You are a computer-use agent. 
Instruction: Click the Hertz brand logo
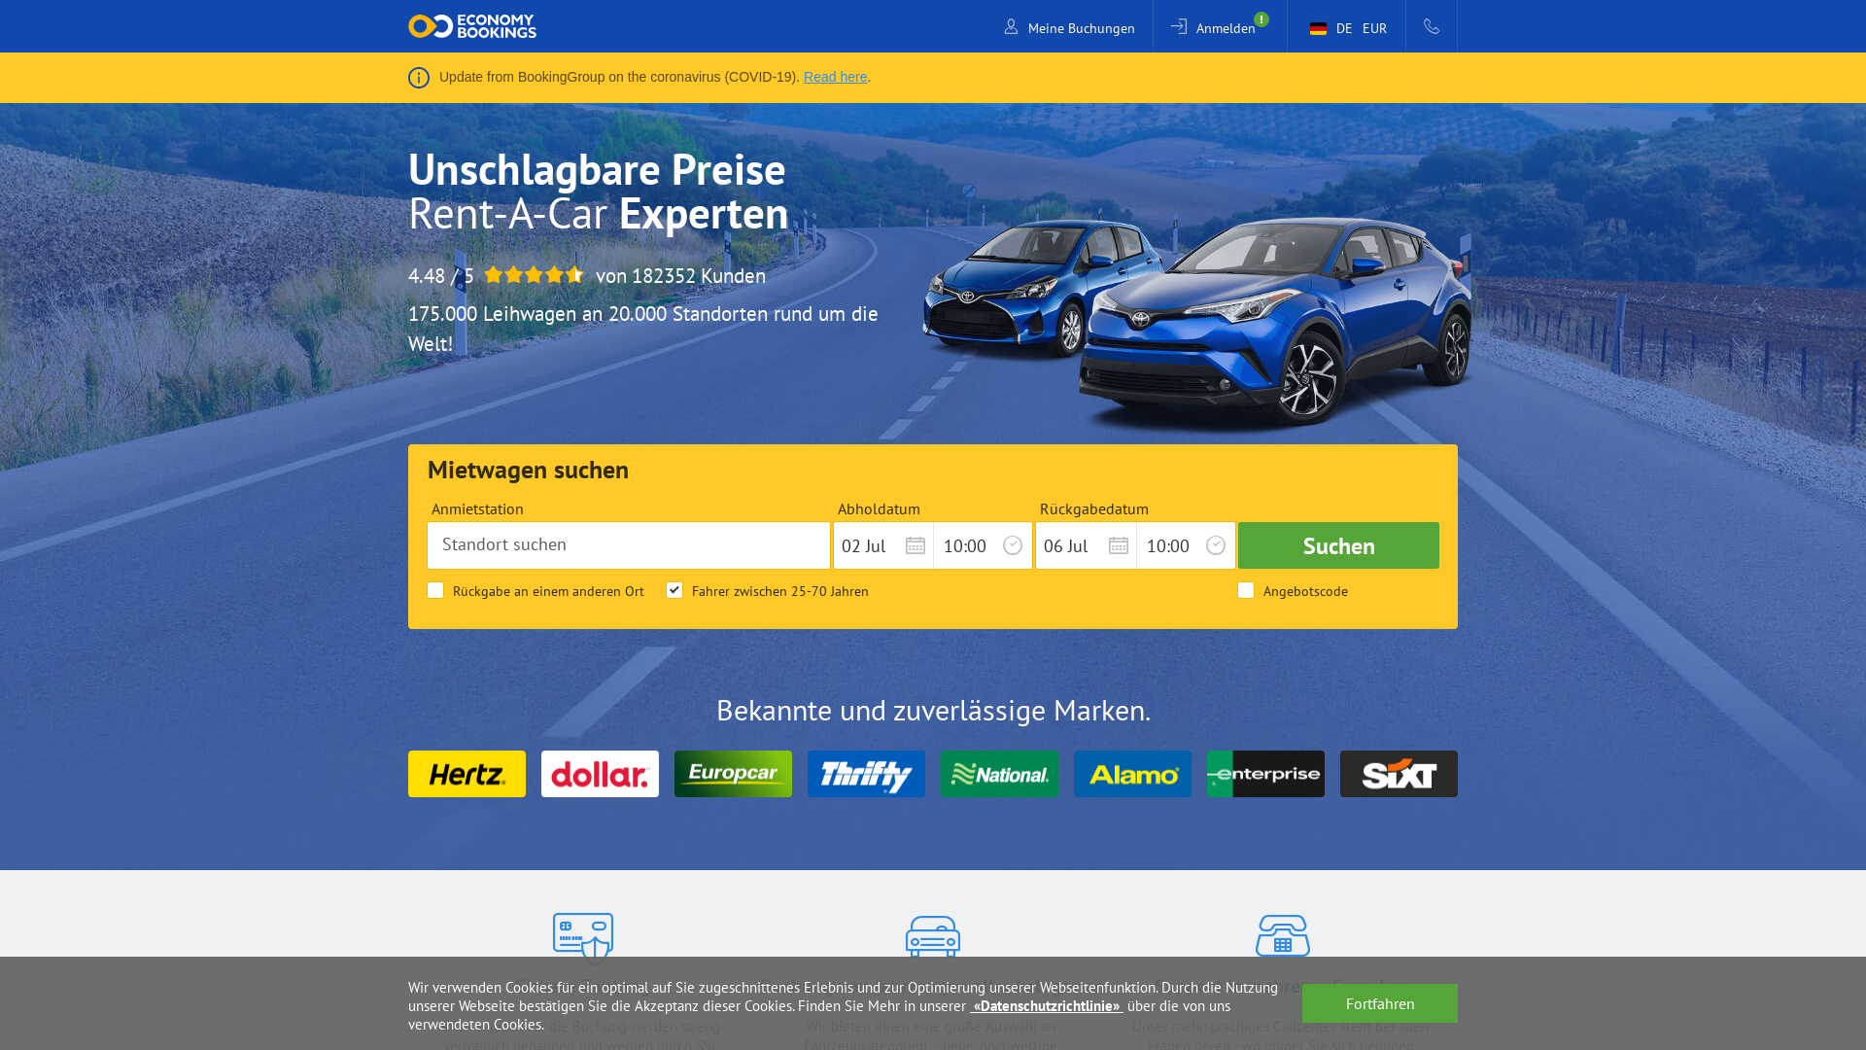click(466, 774)
